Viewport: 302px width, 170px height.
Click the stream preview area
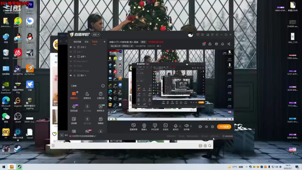pos(171,85)
